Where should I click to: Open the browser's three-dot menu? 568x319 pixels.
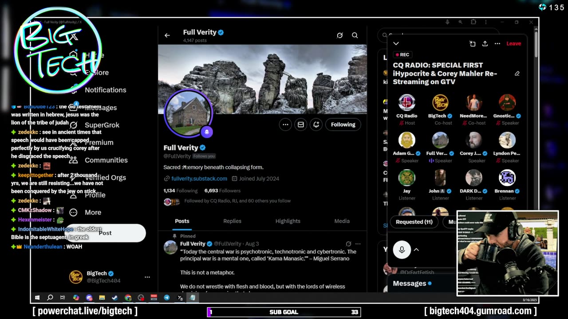486,22
